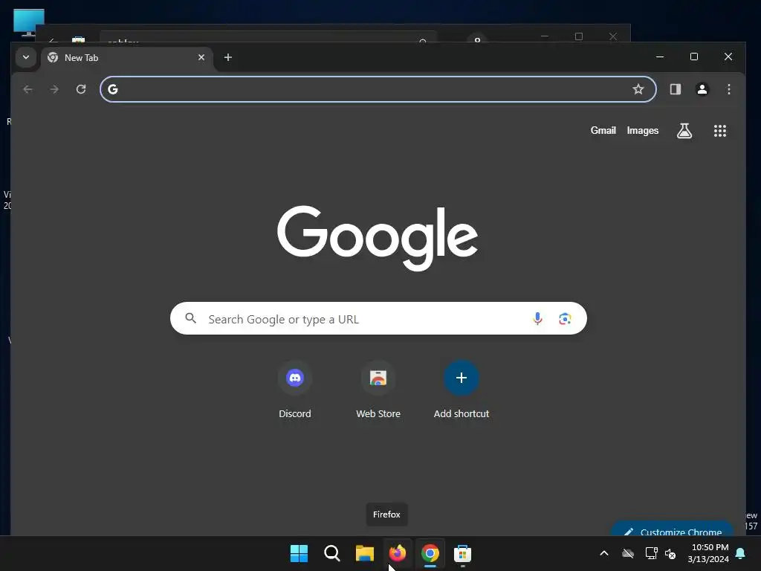Open the three-dot Chrome menu

coord(728,89)
